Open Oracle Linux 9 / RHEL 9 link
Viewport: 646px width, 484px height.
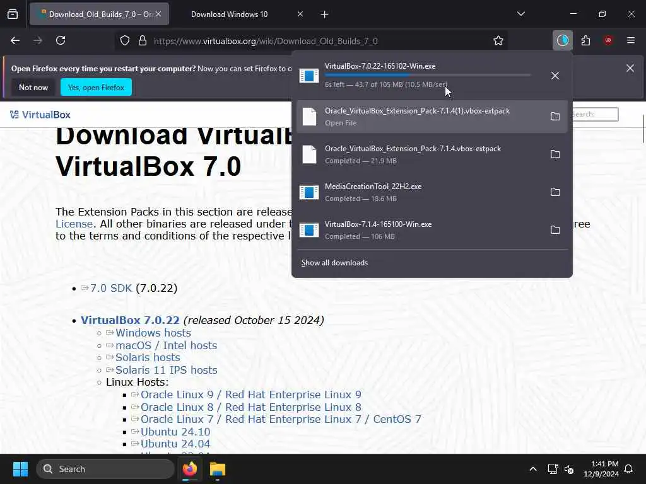251,395
